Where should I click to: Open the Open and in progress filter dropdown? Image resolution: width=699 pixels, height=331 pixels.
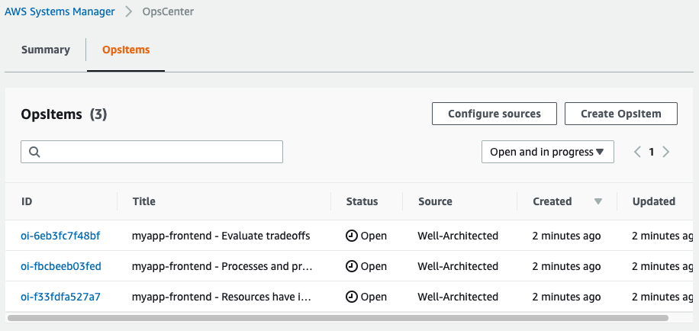click(x=548, y=152)
